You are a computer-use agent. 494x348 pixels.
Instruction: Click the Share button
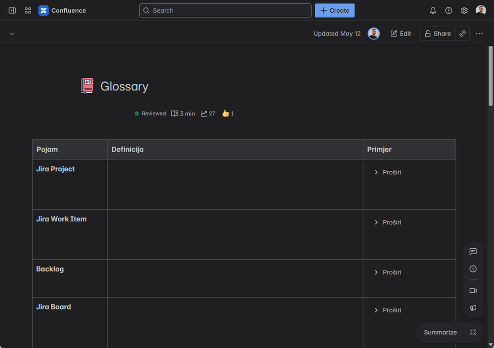(x=437, y=34)
